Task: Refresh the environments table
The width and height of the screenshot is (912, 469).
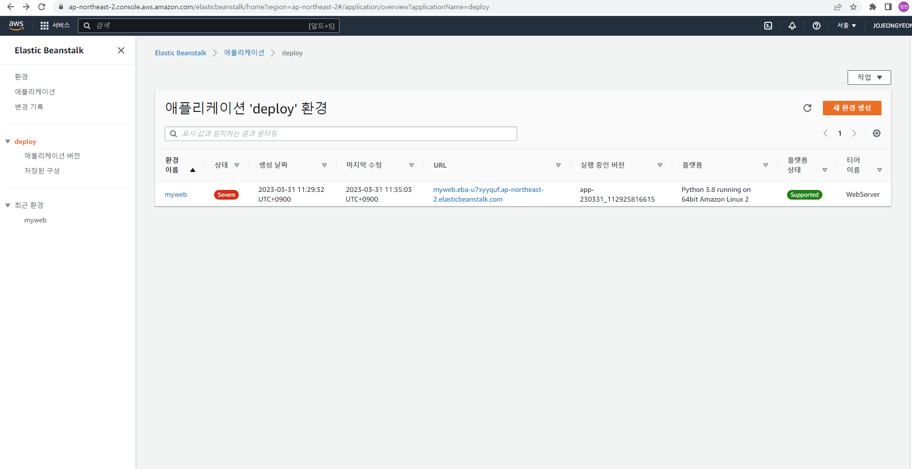Action: click(x=807, y=108)
